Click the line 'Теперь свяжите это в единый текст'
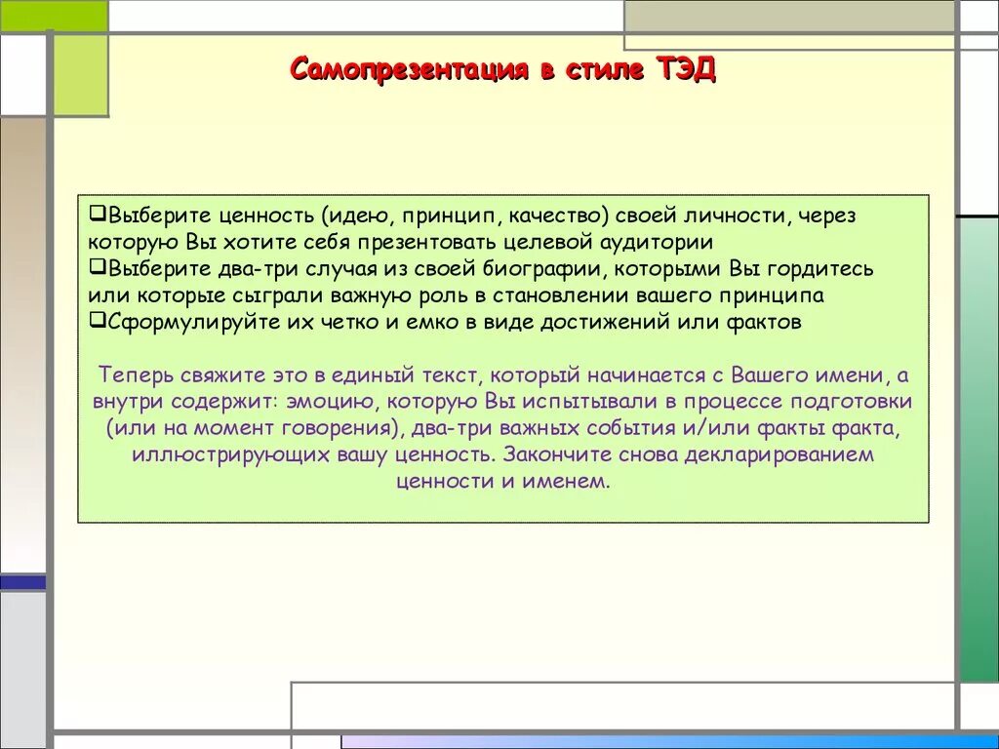 point(503,375)
